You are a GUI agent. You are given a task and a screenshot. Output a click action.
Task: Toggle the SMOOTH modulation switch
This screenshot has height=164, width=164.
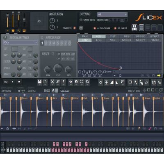75,28
